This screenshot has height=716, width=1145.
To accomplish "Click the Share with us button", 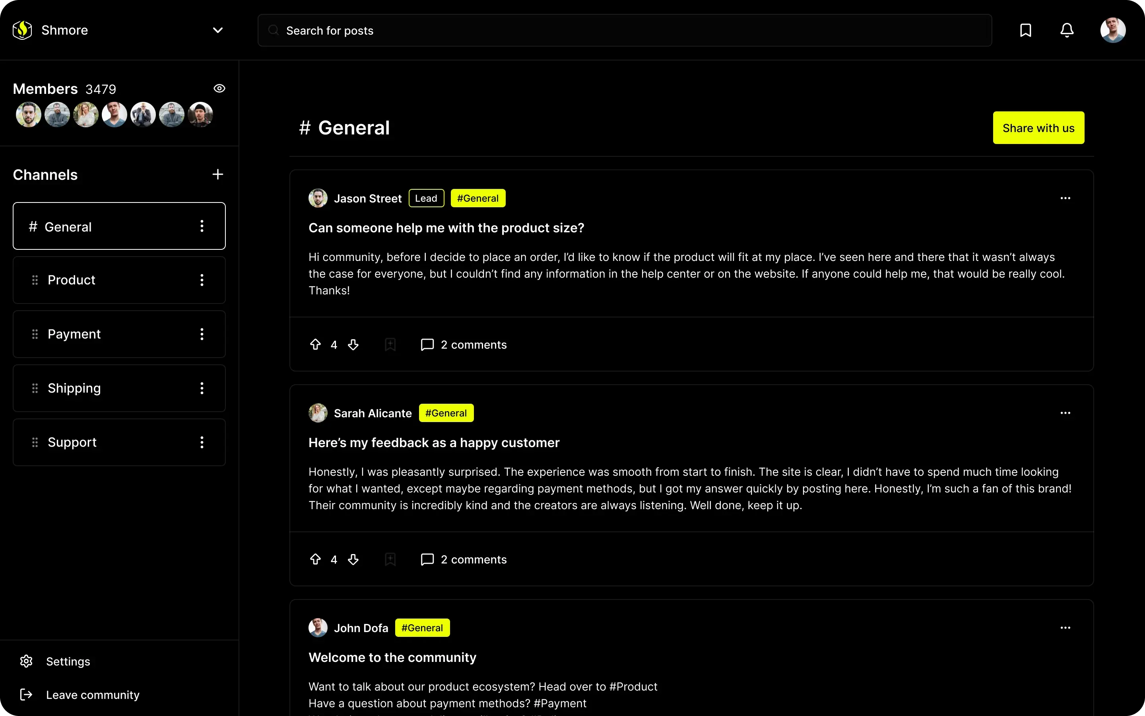I will [1038, 127].
